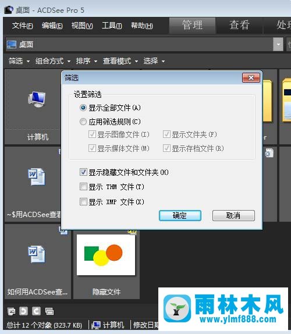Switch to the 查看 mode tab
The image size is (291, 334).
239,25
